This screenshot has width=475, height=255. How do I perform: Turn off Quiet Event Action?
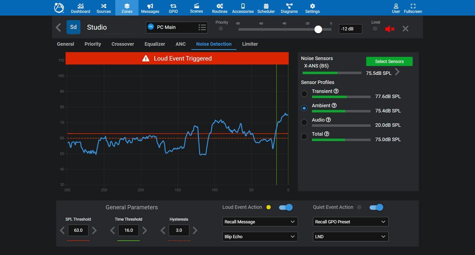(376, 207)
